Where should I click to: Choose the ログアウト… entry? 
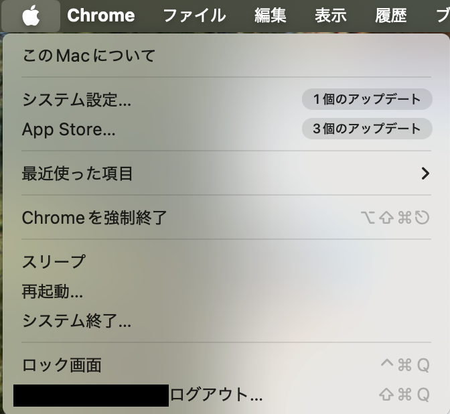coord(226,395)
